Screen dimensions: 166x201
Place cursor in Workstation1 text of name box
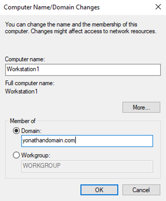click(x=23, y=69)
